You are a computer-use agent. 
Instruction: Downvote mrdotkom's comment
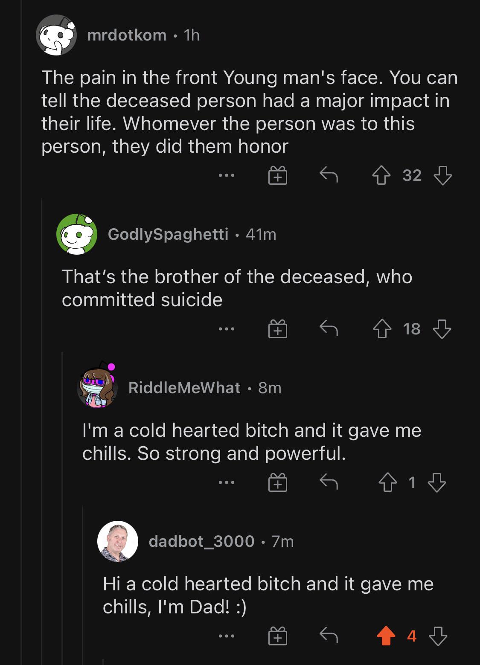442,175
